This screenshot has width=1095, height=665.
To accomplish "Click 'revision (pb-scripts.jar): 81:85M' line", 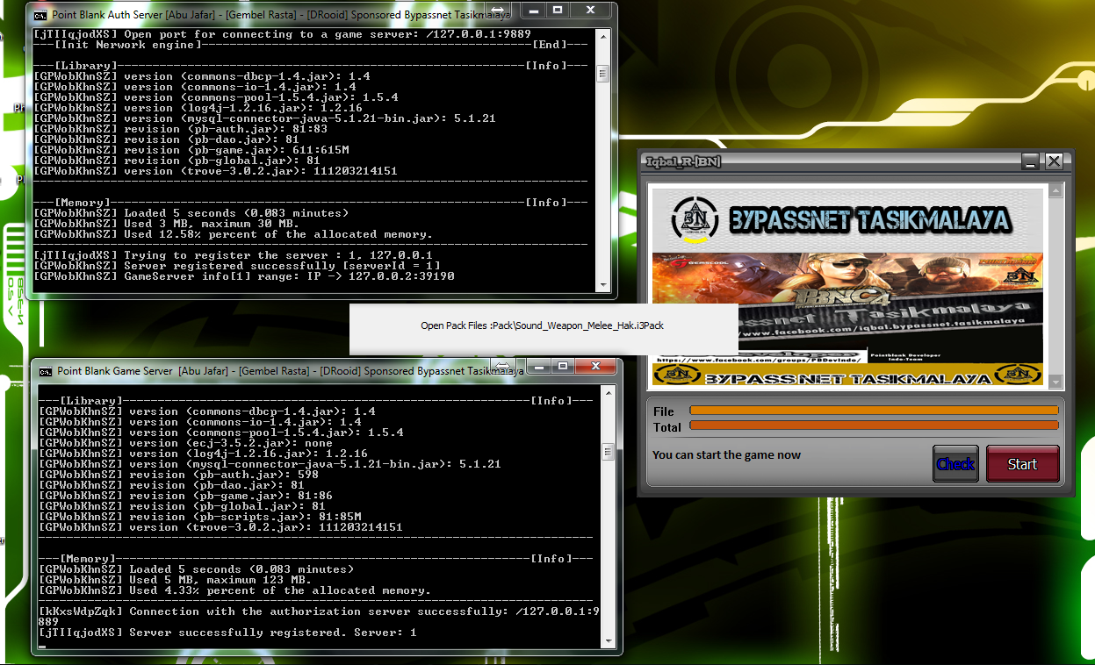I will coord(200,517).
